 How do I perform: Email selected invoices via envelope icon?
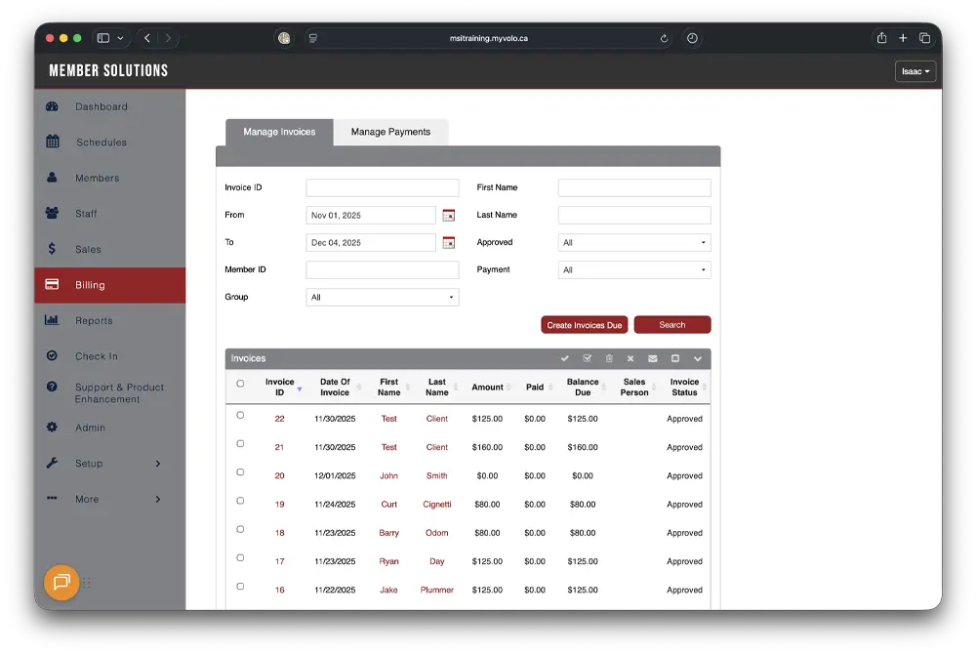click(x=652, y=358)
